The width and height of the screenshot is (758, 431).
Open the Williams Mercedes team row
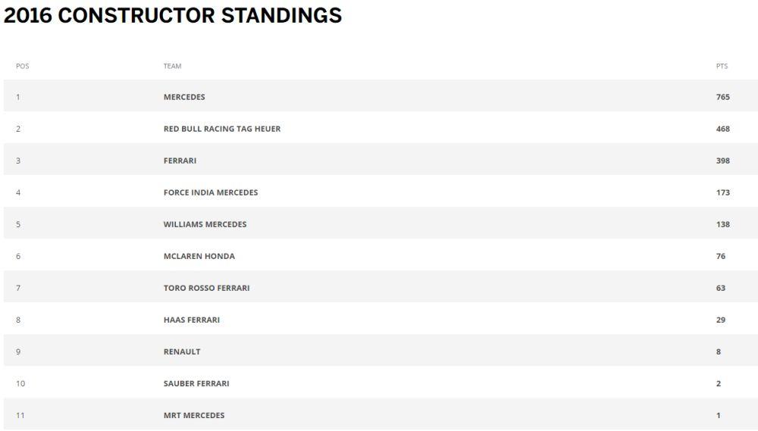point(205,224)
